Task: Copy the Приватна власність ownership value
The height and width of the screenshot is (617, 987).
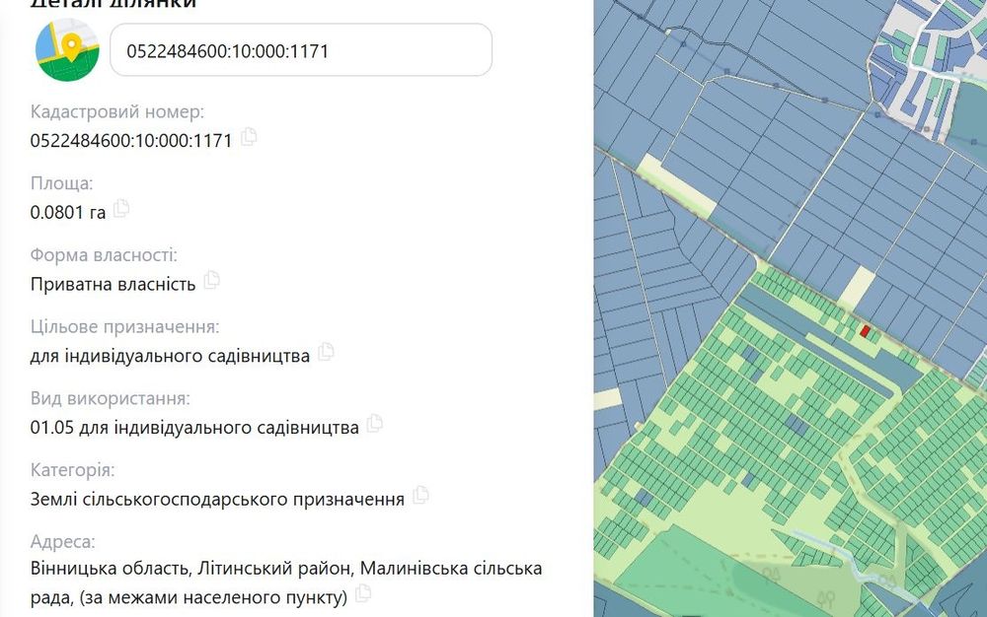Action: tap(212, 280)
